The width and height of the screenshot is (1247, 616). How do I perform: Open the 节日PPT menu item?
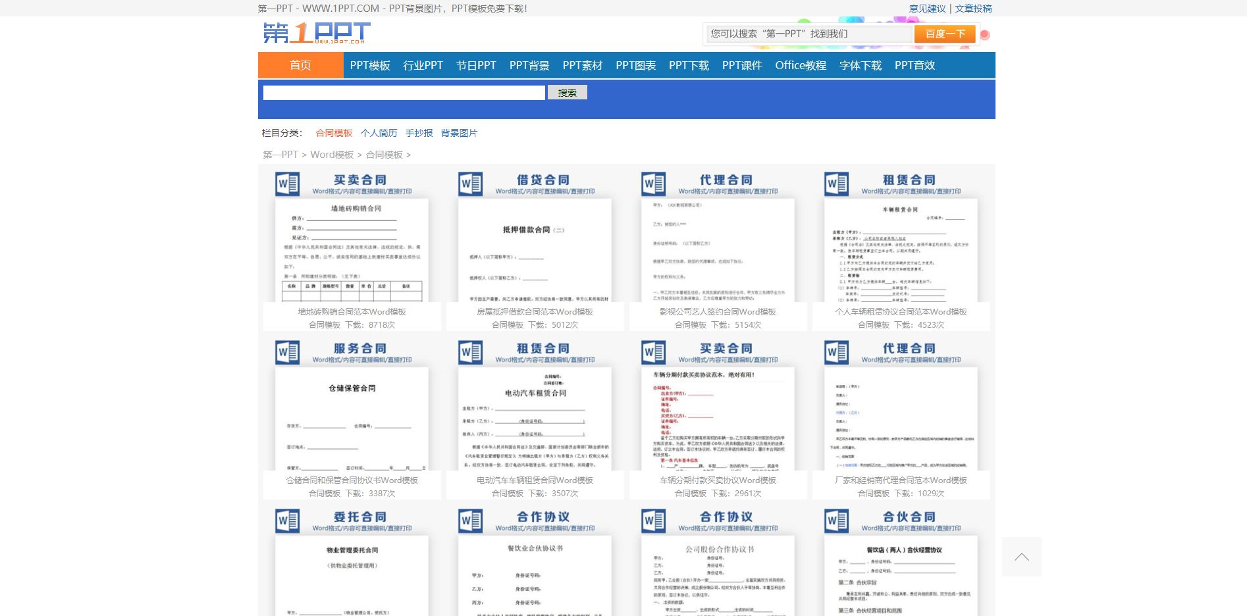coord(476,65)
